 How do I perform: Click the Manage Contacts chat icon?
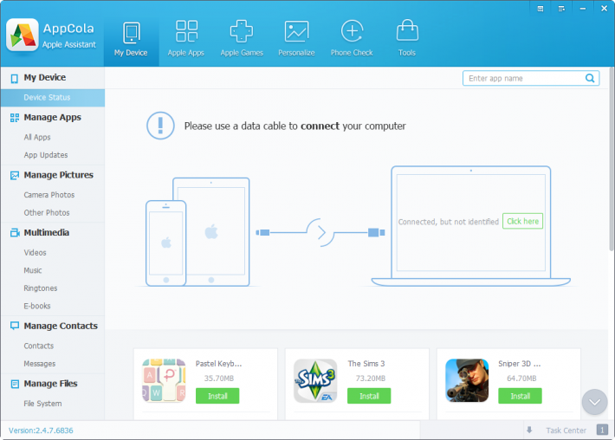click(x=15, y=326)
